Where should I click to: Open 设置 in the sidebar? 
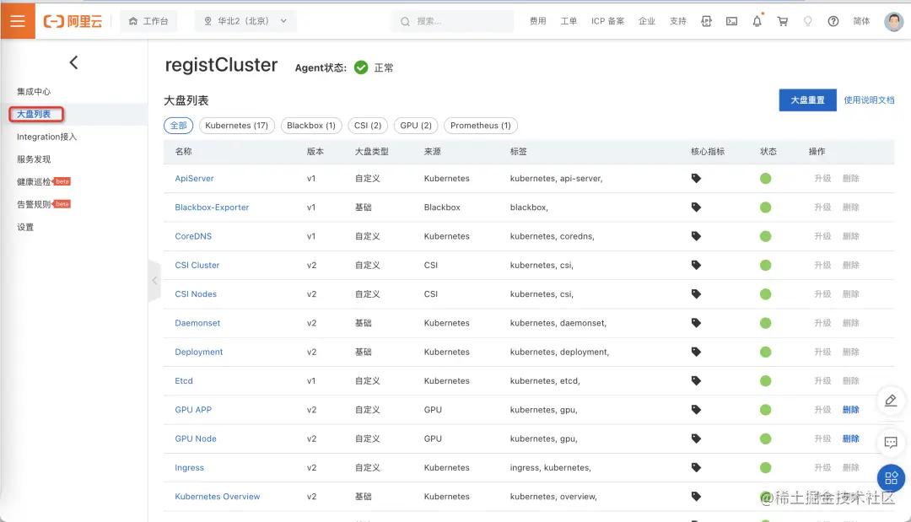pos(25,227)
